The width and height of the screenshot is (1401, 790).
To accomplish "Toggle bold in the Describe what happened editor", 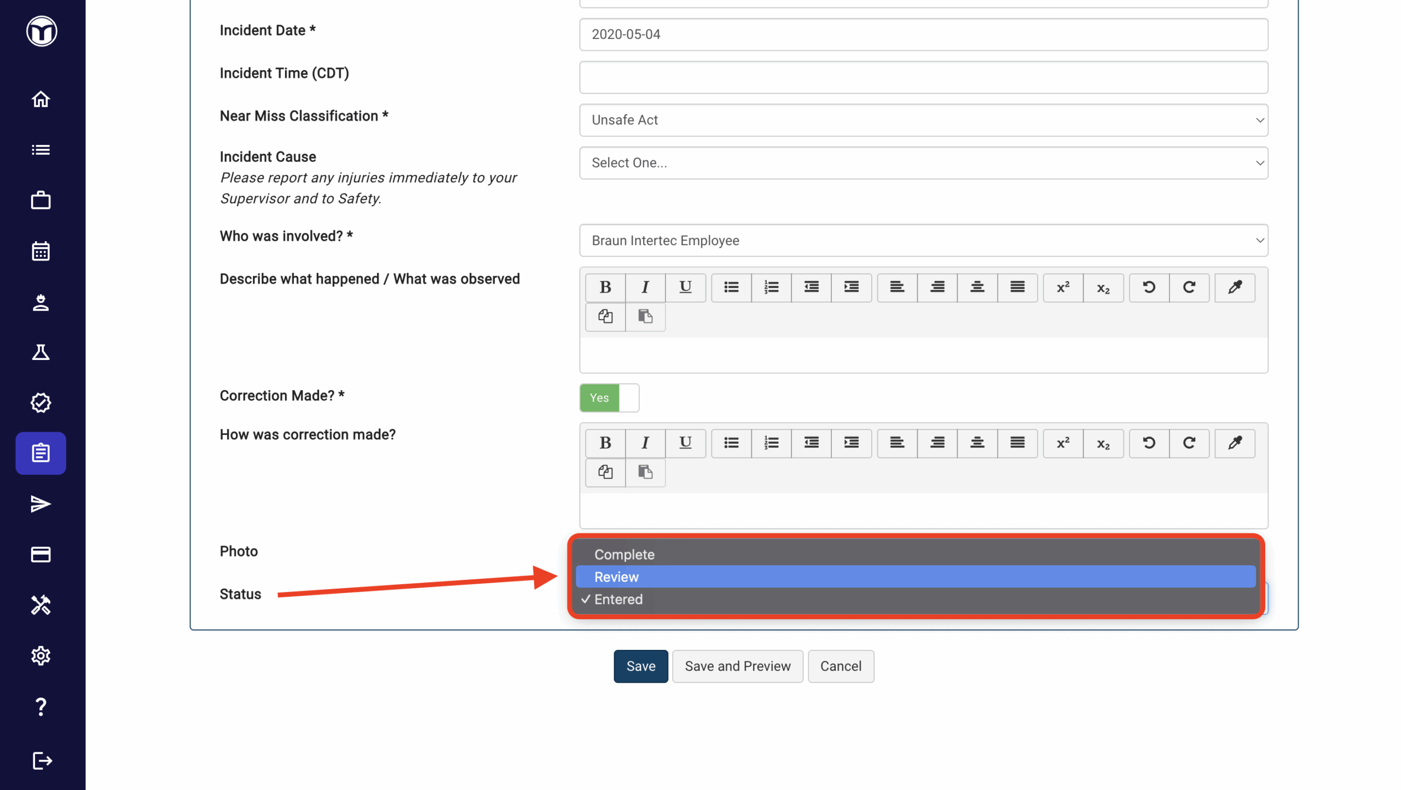I will point(605,287).
